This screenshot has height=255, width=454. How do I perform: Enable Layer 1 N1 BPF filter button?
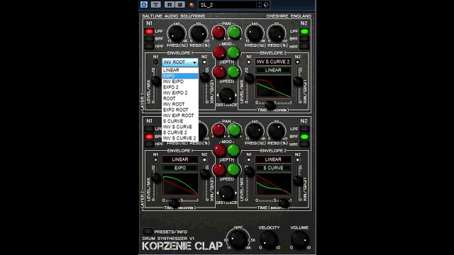pos(149,39)
